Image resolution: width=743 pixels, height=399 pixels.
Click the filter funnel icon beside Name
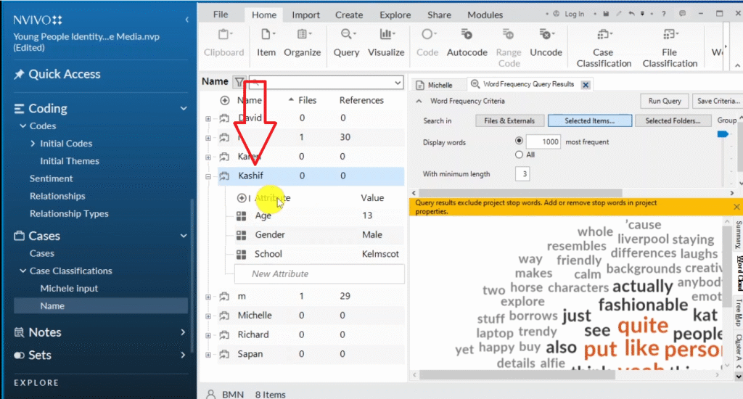(x=239, y=83)
